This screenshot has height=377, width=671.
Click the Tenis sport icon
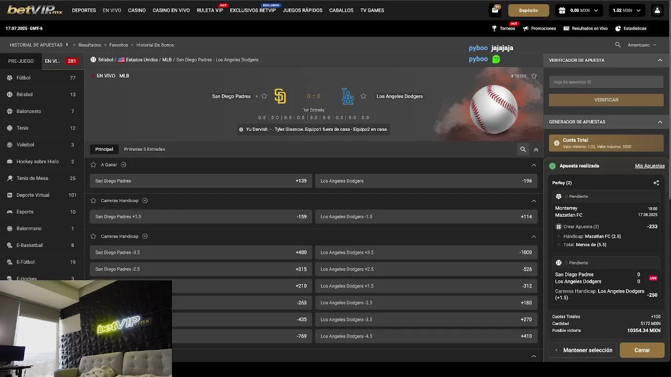point(10,128)
